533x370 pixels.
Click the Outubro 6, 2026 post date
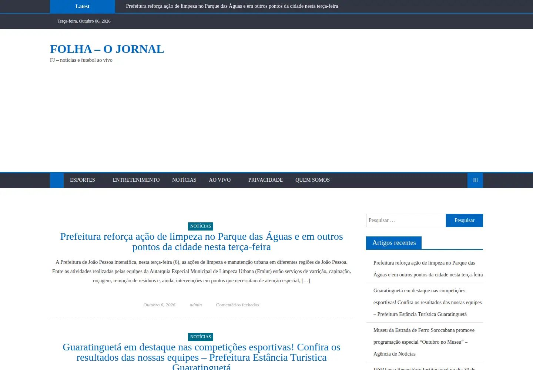click(159, 305)
